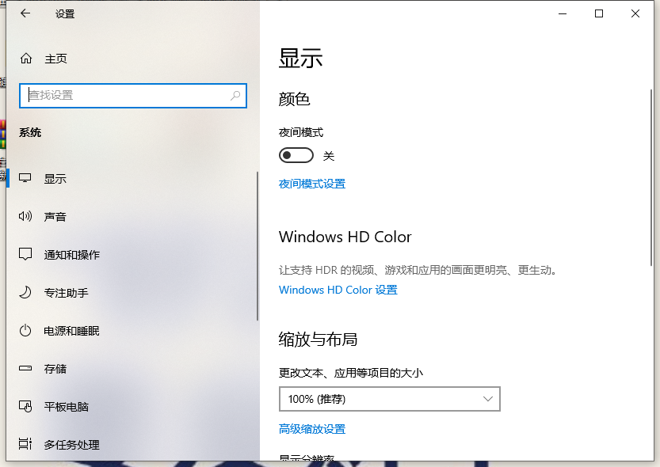Open 存储 (Storage) via its drive icon
Viewport: 660px width, 467px height.
click(x=25, y=368)
